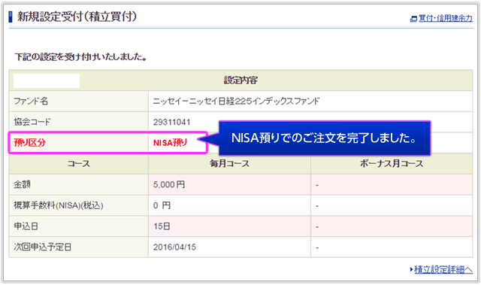Click the red NISA預り value
The width and height of the screenshot is (481, 285).
pos(171,143)
